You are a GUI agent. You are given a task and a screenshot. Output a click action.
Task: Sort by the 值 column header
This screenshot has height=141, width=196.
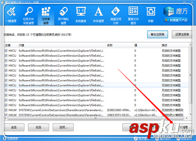(x=147, y=45)
